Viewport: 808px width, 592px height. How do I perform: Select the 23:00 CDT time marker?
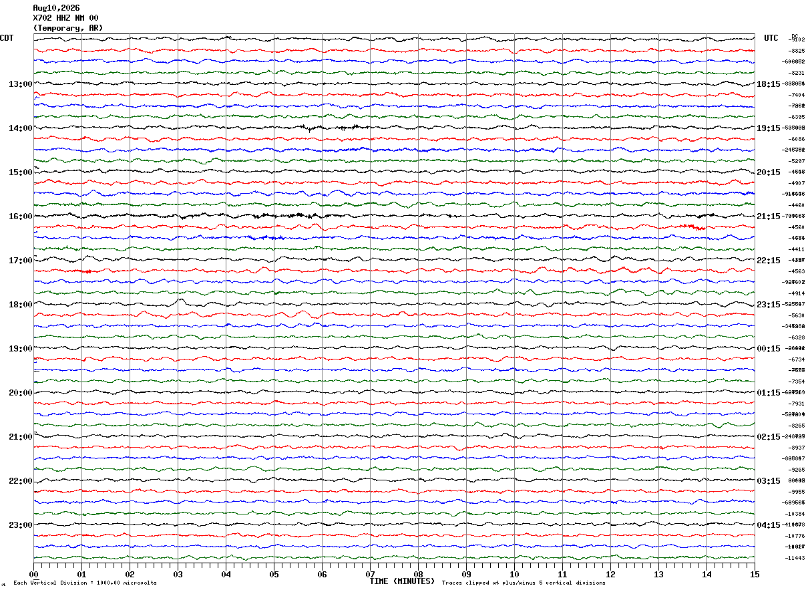(20, 525)
